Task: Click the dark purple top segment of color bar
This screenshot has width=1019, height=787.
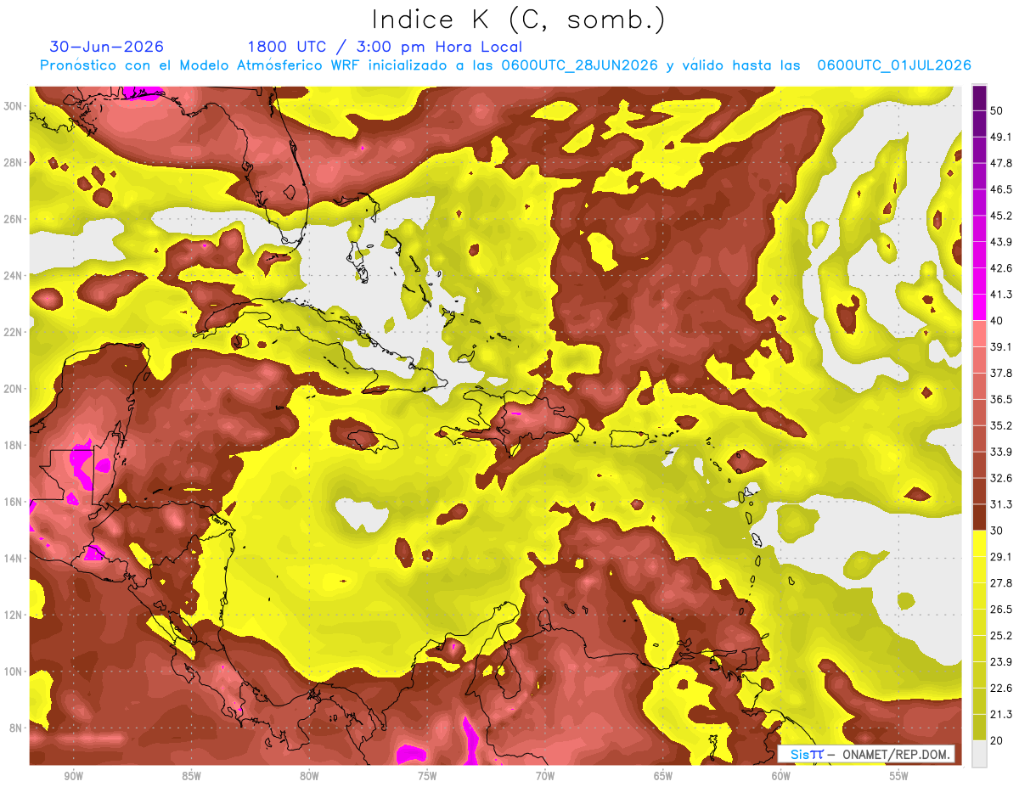Action: [979, 98]
